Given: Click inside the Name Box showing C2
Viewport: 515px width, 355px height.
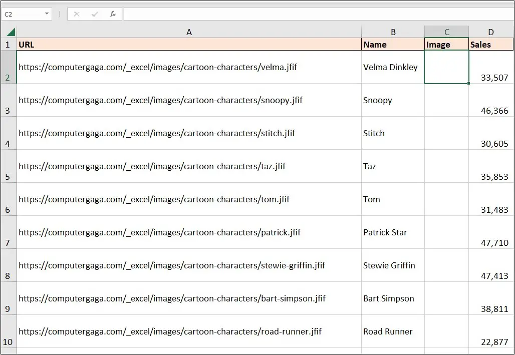Looking at the screenshot, I should 23,14.
